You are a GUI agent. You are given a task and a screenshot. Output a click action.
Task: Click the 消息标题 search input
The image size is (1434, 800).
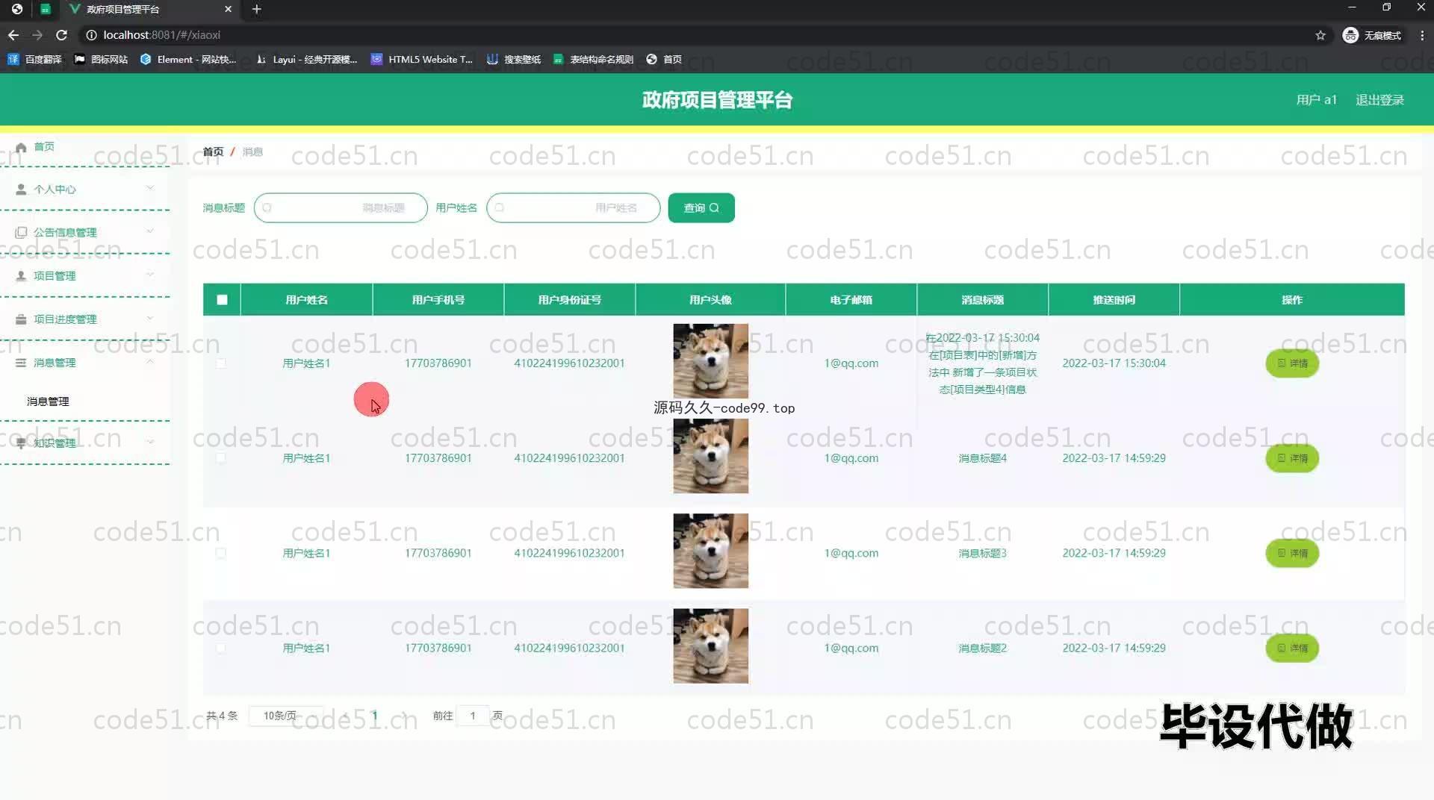[x=341, y=207]
